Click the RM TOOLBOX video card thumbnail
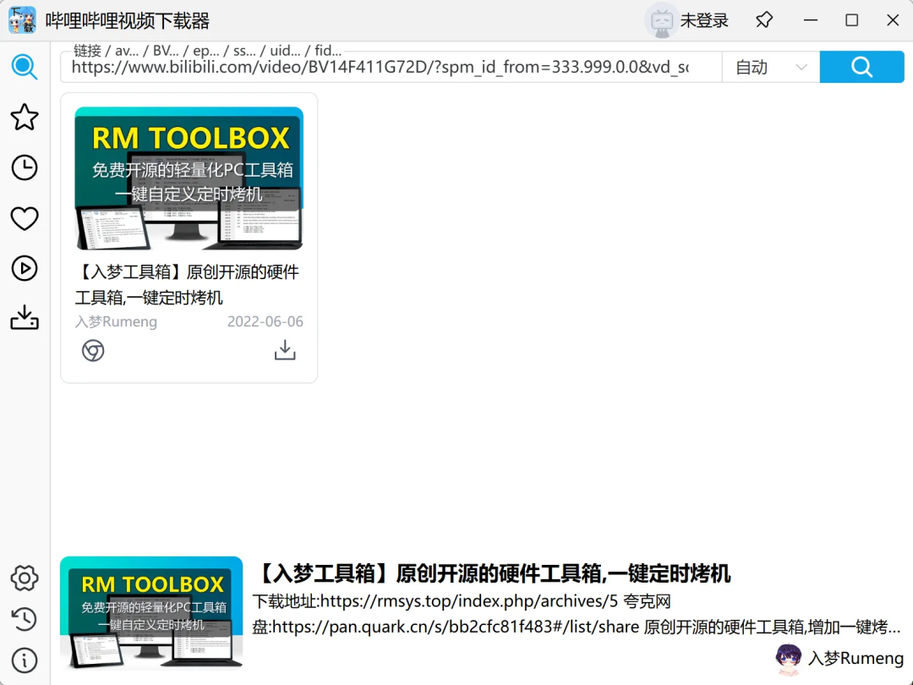This screenshot has height=685, width=913. 189,178
